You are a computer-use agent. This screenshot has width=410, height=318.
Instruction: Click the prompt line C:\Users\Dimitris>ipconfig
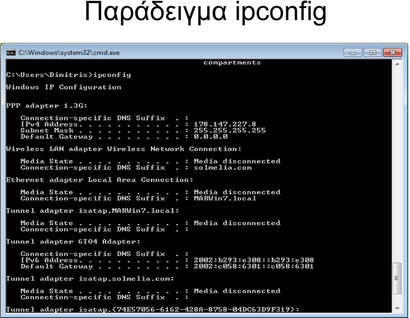[x=68, y=75]
